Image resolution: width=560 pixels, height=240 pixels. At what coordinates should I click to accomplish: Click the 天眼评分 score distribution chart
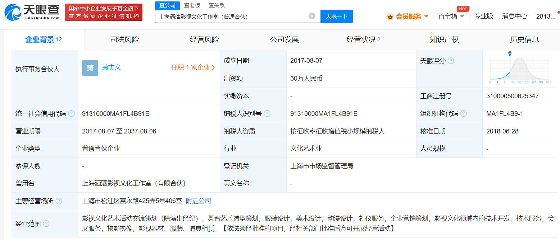[x=519, y=68]
